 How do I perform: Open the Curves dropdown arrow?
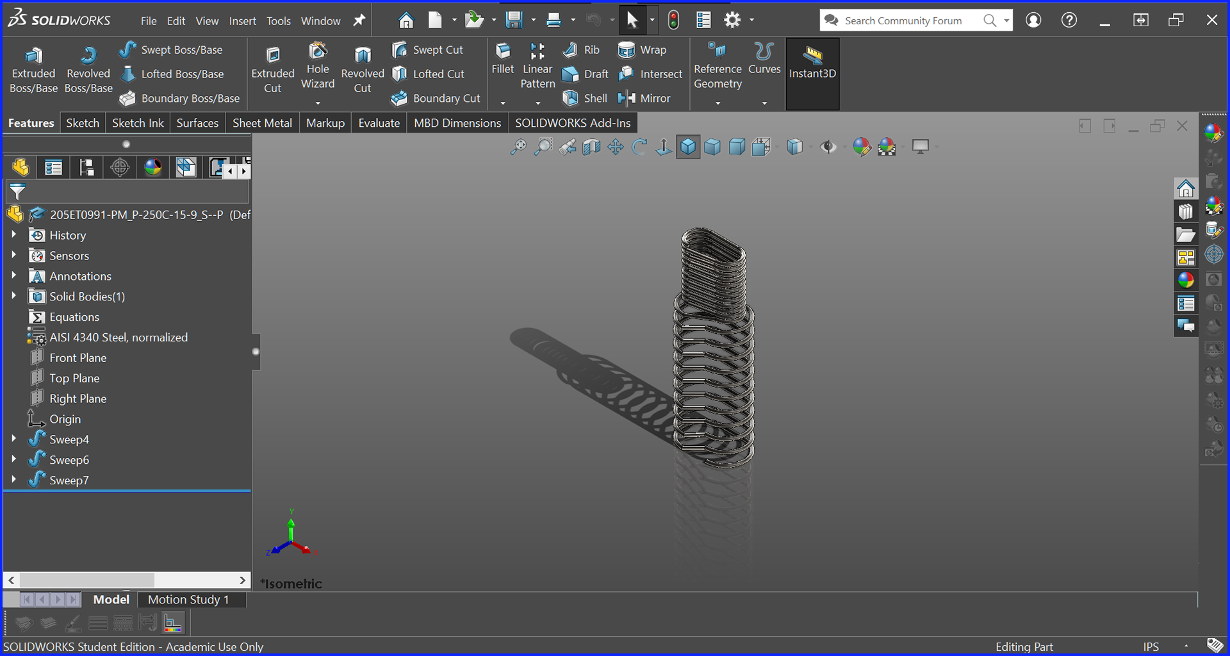[x=764, y=103]
